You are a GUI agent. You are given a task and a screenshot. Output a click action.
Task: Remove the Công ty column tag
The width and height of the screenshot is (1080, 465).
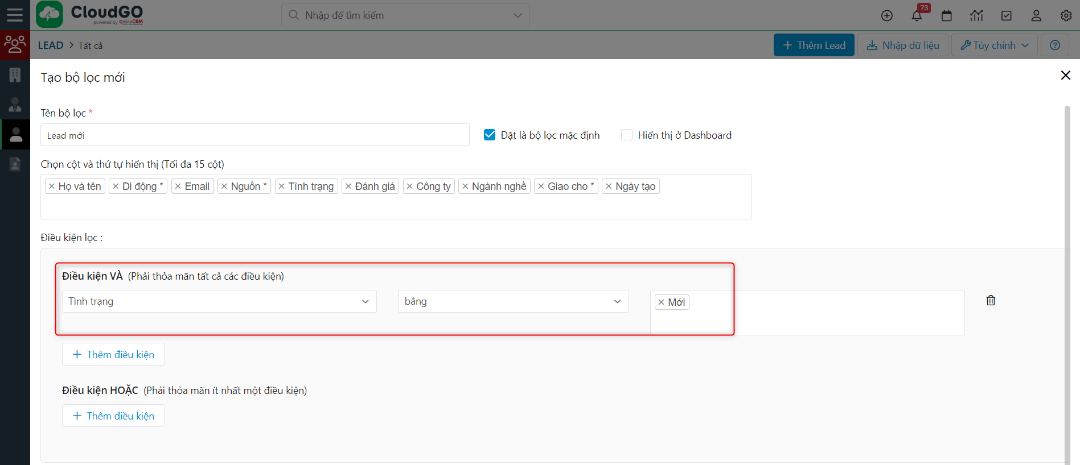pyautogui.click(x=410, y=186)
